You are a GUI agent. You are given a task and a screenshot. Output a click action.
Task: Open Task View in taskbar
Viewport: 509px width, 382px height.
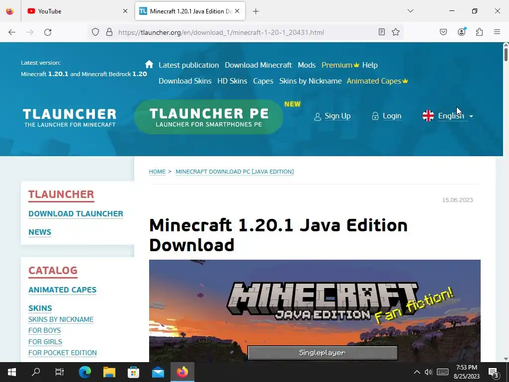pos(60,372)
